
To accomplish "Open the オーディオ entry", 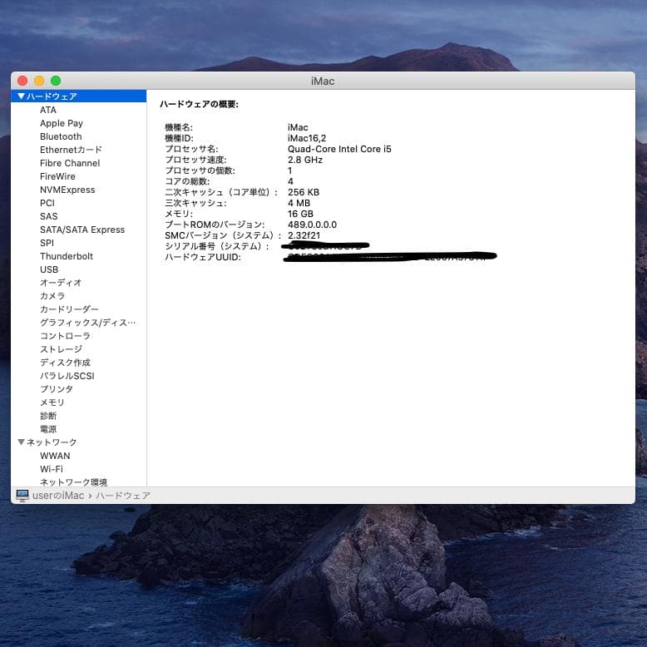I will tap(61, 283).
